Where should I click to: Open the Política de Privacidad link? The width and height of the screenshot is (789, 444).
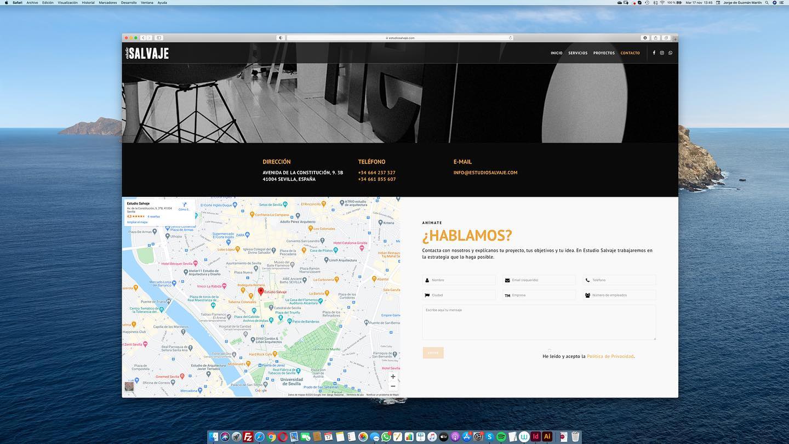click(x=610, y=356)
